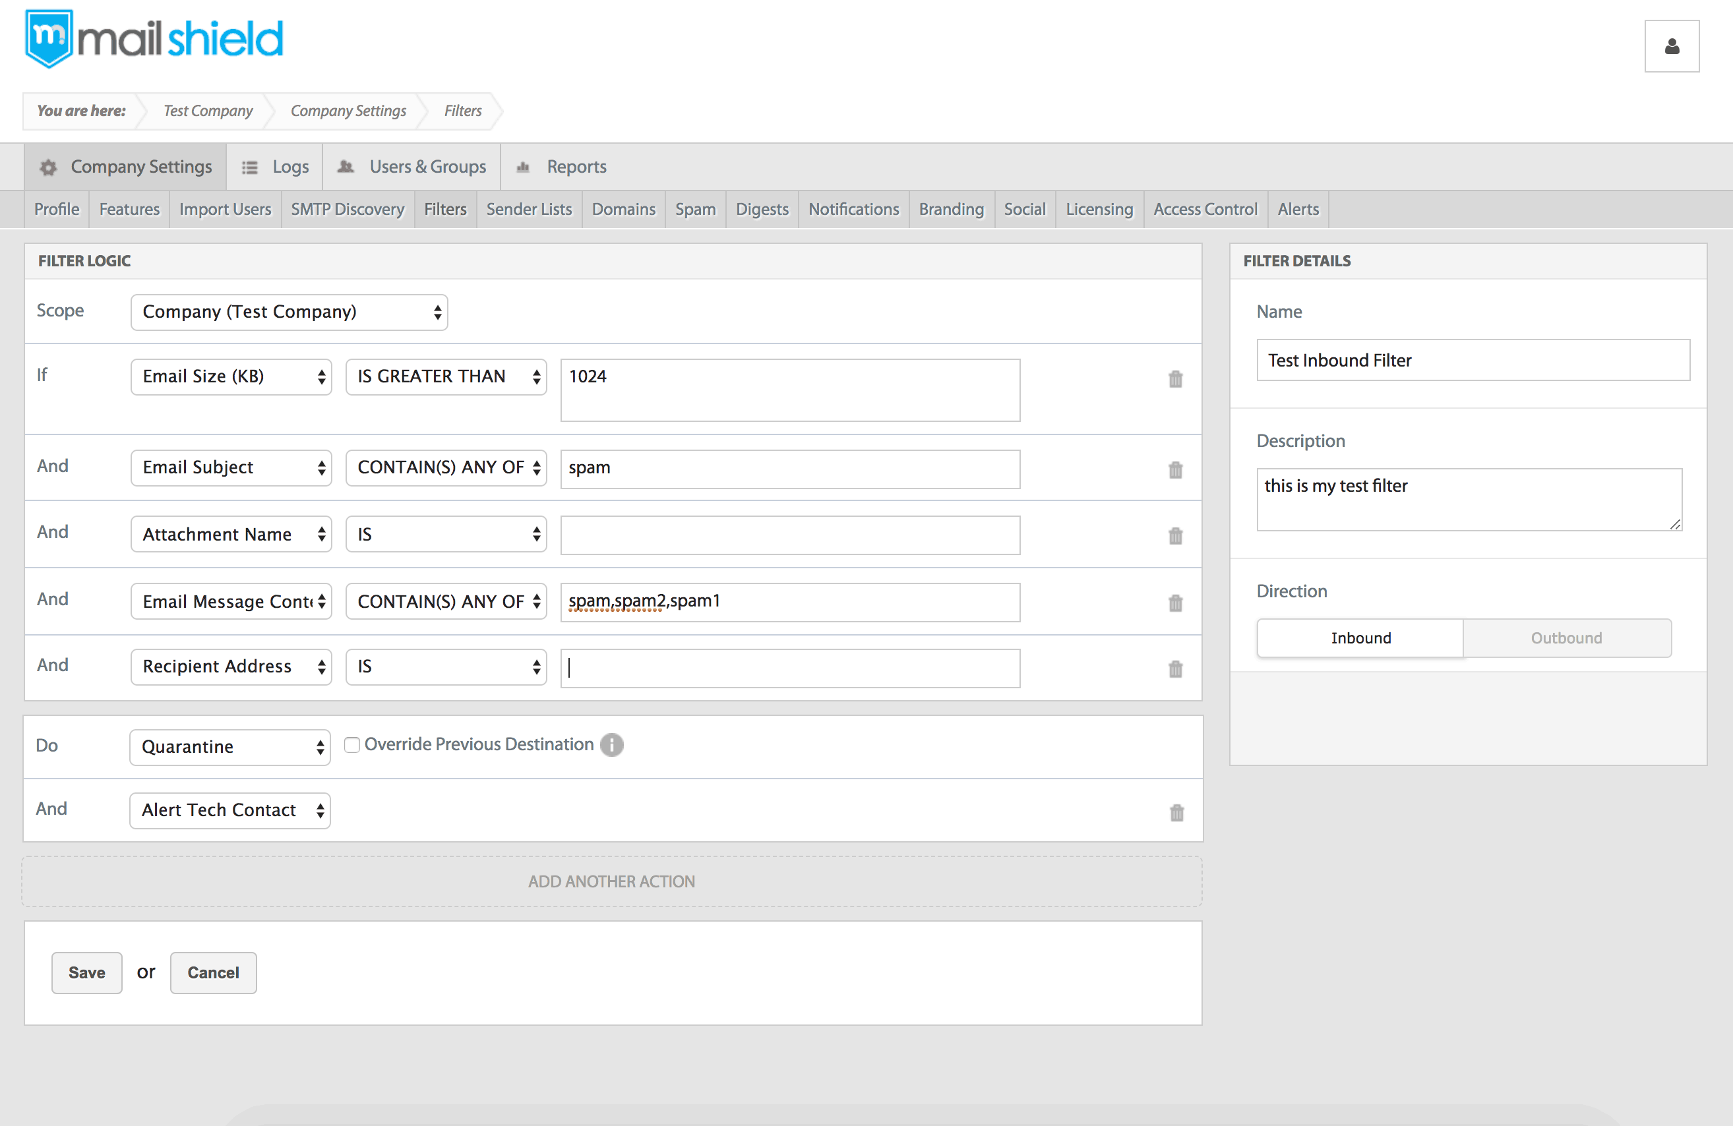The height and width of the screenshot is (1126, 1733).
Task: Click the spam,spam2,spam1 content value field
Action: coord(790,603)
